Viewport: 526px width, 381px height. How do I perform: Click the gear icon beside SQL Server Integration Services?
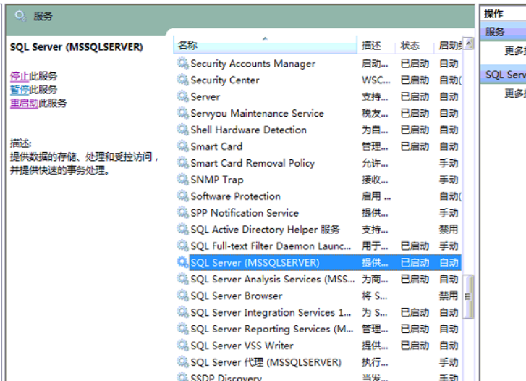coord(182,312)
